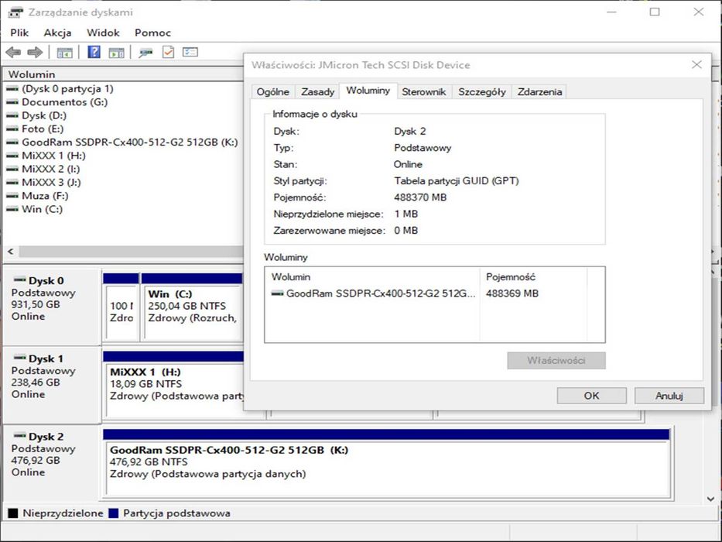Click the checklist settings toolbar icon
Image resolution: width=722 pixels, height=542 pixels.
(190, 52)
